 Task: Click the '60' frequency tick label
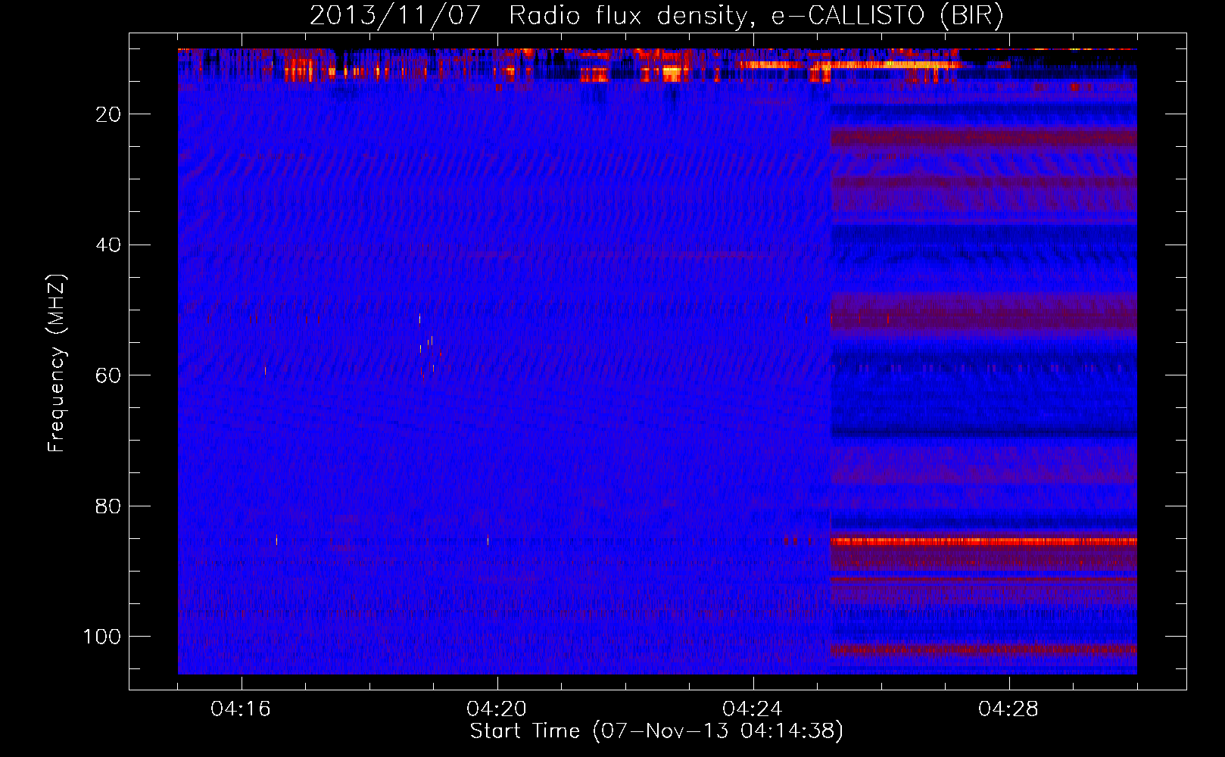point(108,375)
